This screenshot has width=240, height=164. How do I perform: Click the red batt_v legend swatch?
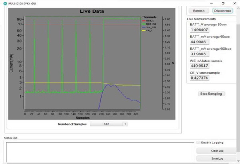pos(144,21)
